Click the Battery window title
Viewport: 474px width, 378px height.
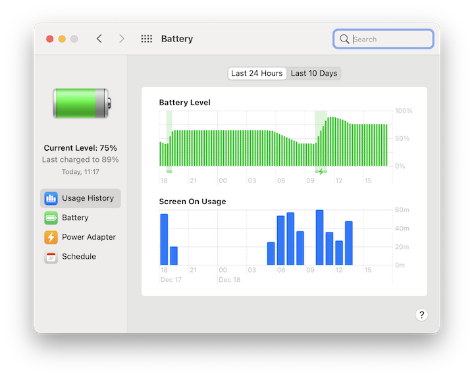pyautogui.click(x=177, y=39)
